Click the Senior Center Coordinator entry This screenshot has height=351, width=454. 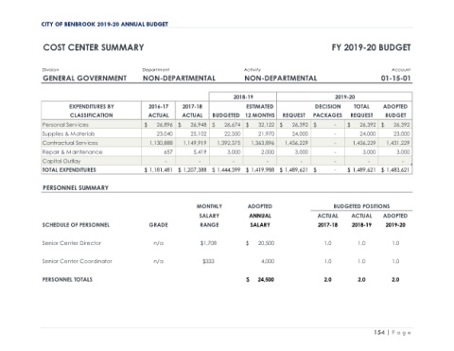(x=78, y=261)
